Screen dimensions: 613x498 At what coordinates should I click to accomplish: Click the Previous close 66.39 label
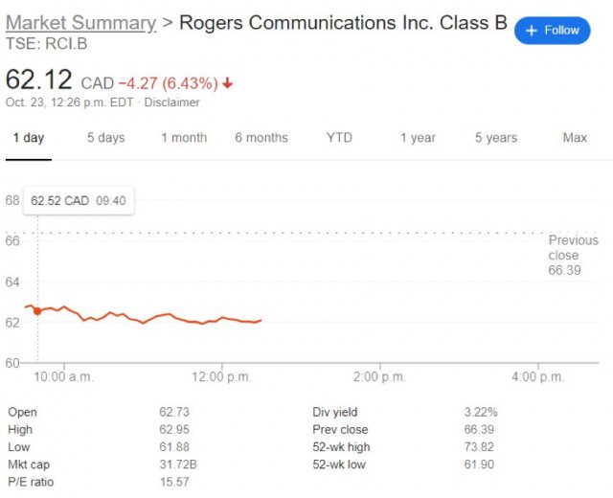tap(573, 256)
